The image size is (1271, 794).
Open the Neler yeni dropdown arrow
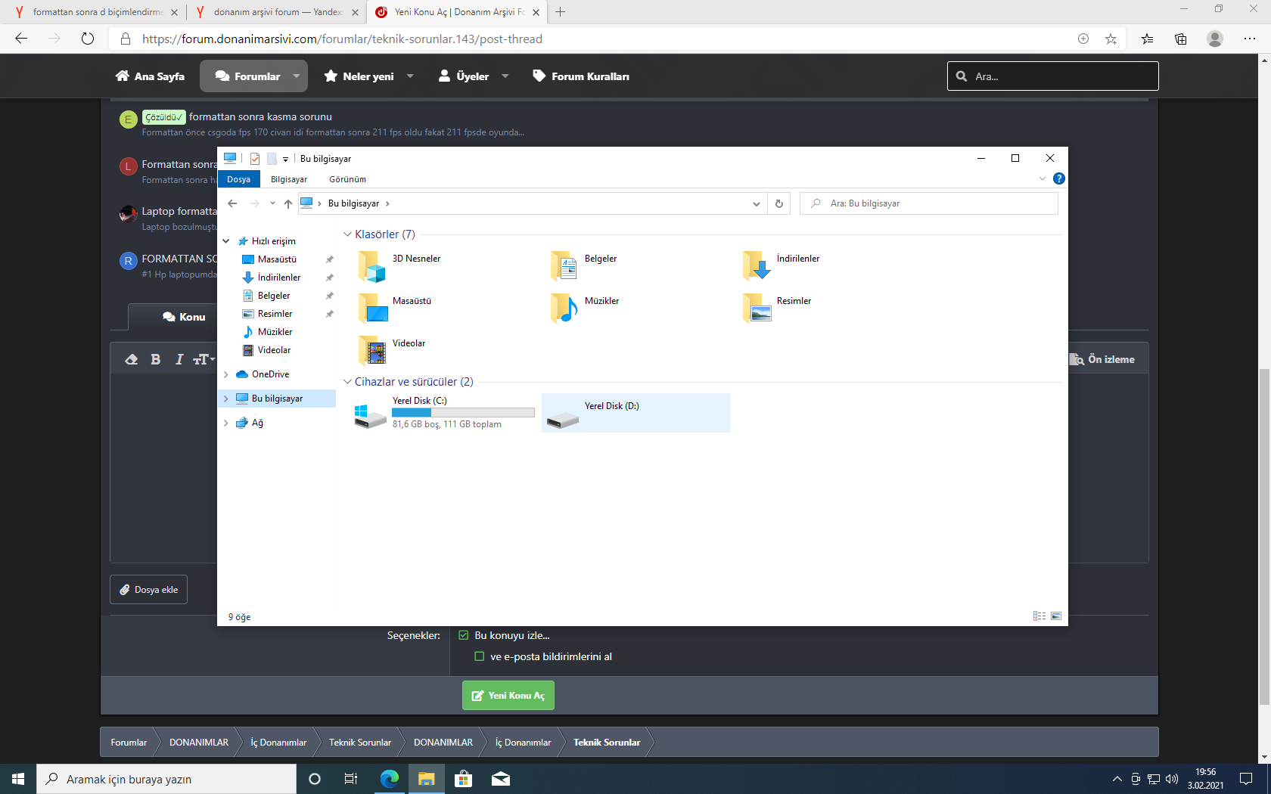coord(410,76)
